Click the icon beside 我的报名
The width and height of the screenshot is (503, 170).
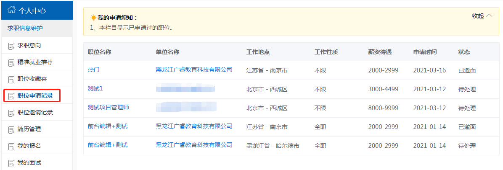(11, 146)
